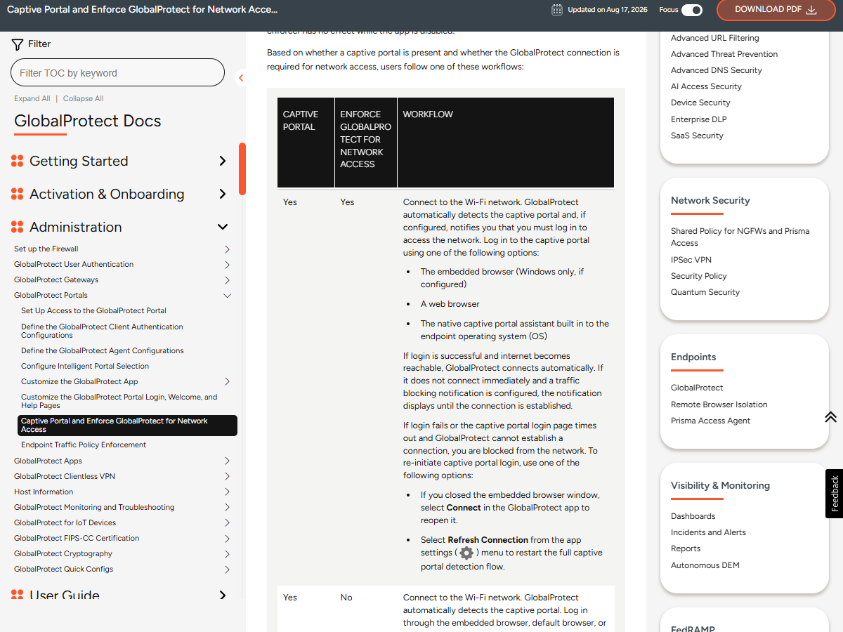Collapse the Administration section
The height and width of the screenshot is (632, 843).
click(x=223, y=227)
